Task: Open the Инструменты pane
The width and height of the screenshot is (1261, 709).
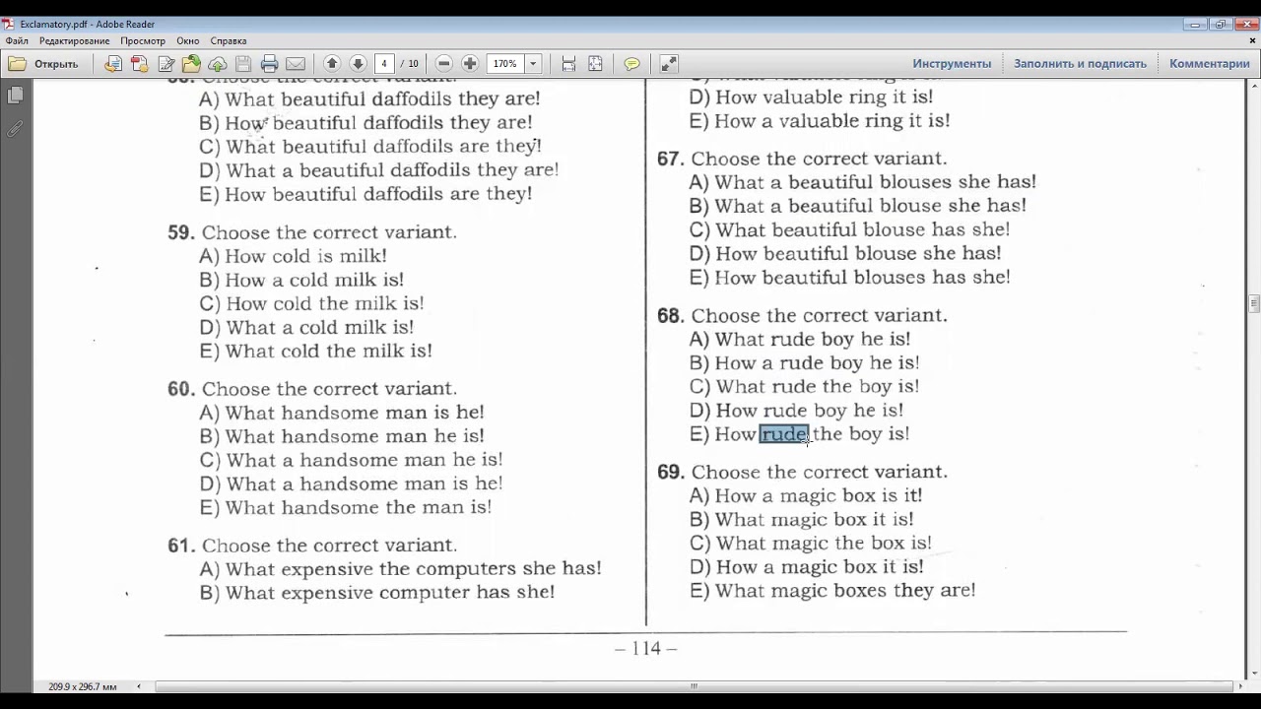Action: pos(952,64)
